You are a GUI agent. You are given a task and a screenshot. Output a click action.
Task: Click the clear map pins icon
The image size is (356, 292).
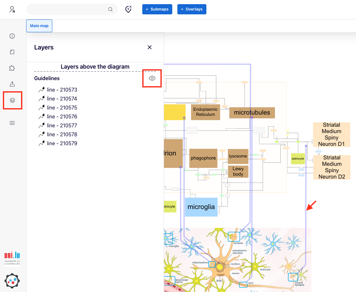(x=128, y=10)
